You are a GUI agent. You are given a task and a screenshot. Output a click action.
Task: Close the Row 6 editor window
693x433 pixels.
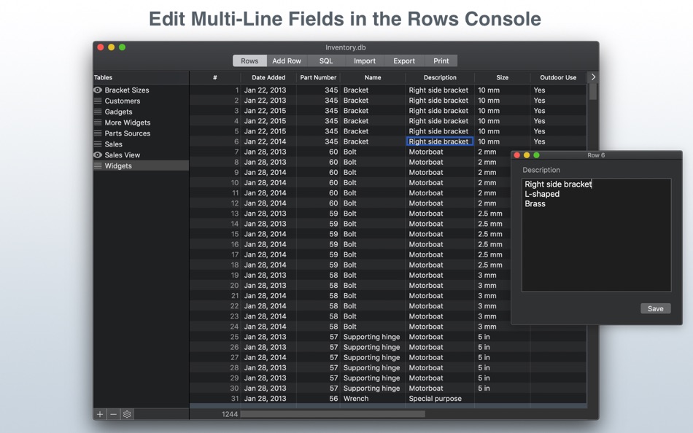[517, 155]
